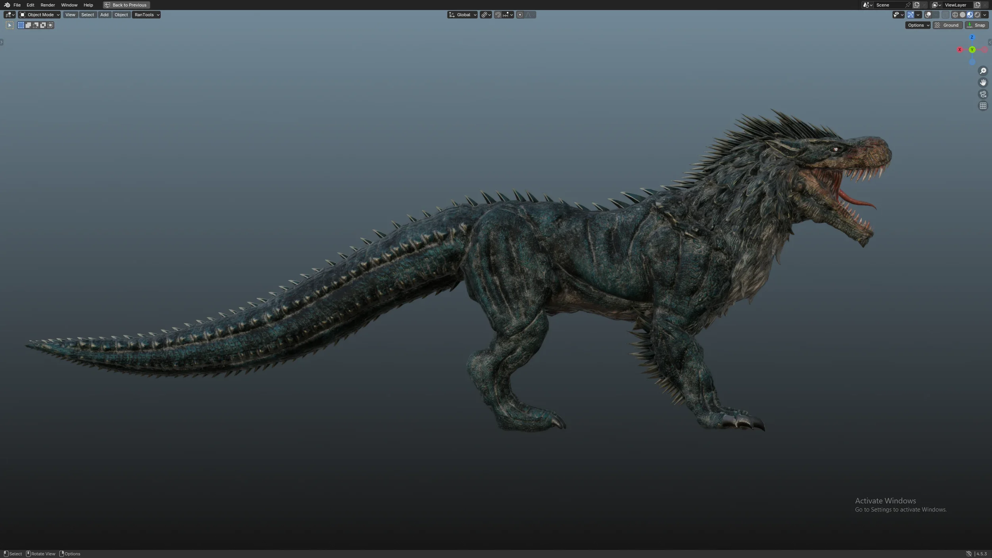Select solid viewport shading
992x558 pixels.
[x=963, y=15]
